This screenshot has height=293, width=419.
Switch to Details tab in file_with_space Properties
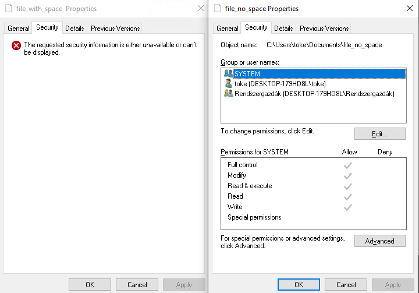click(x=74, y=28)
